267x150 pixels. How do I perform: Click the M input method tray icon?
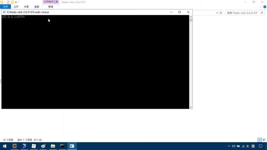click(253, 146)
